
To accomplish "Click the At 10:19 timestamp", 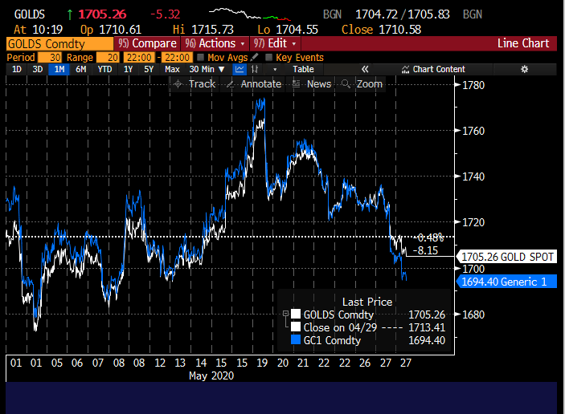I will point(39,30).
